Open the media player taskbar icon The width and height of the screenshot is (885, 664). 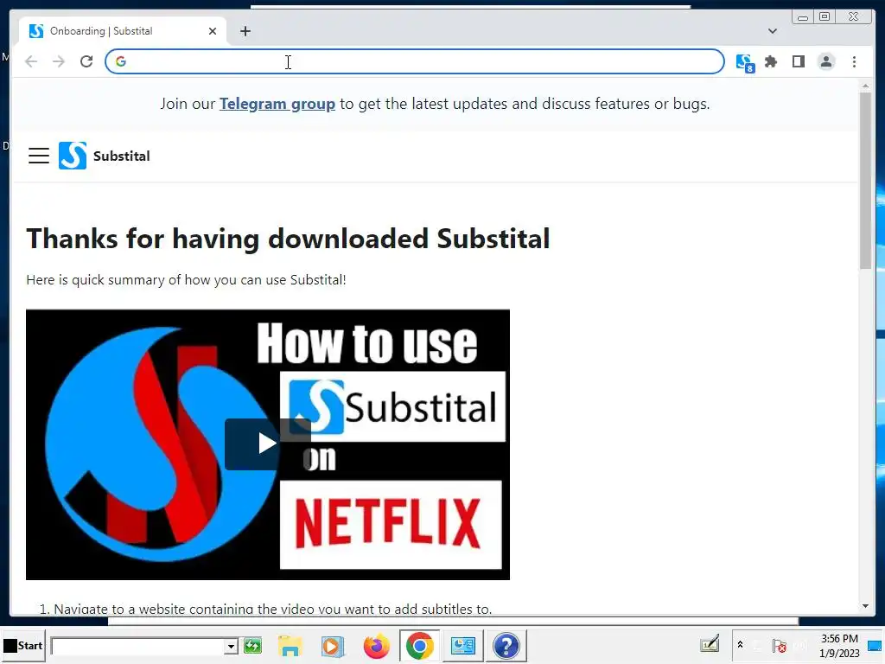pos(332,646)
